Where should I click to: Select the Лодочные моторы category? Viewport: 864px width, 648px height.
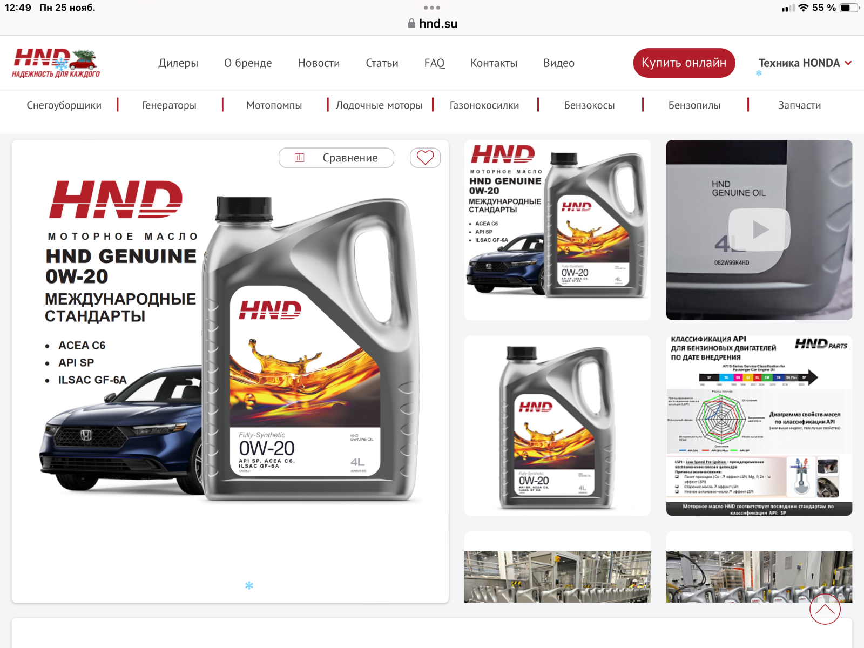click(379, 105)
